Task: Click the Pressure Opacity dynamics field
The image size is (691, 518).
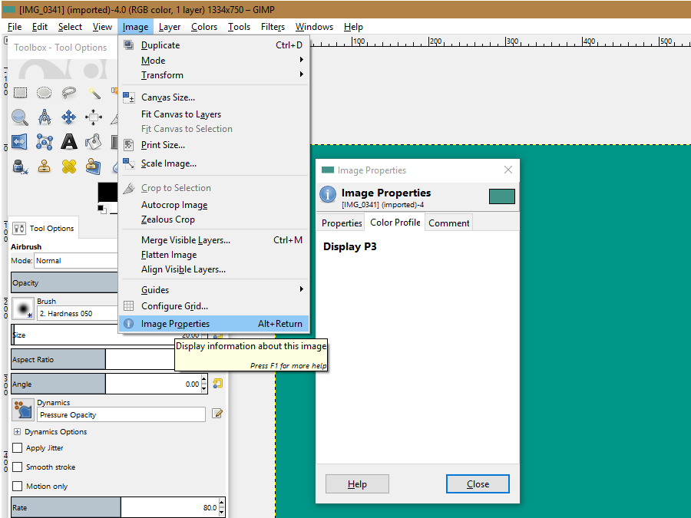Action: click(x=121, y=414)
